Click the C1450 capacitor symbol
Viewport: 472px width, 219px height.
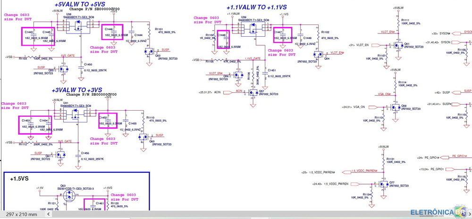click(83, 64)
